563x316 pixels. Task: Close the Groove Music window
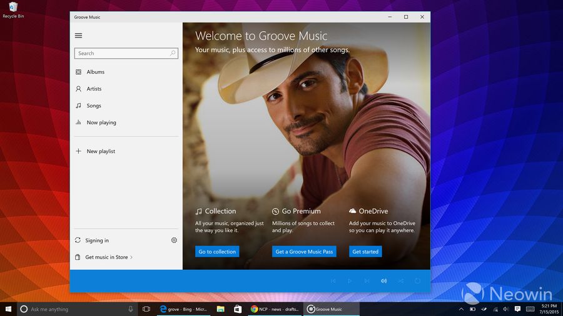(422, 17)
